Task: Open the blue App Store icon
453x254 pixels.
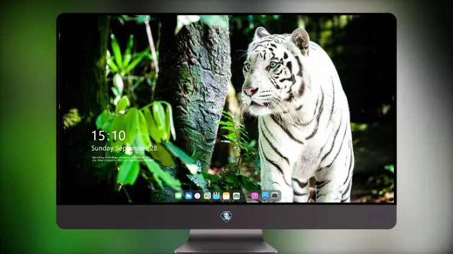Action: (265, 196)
